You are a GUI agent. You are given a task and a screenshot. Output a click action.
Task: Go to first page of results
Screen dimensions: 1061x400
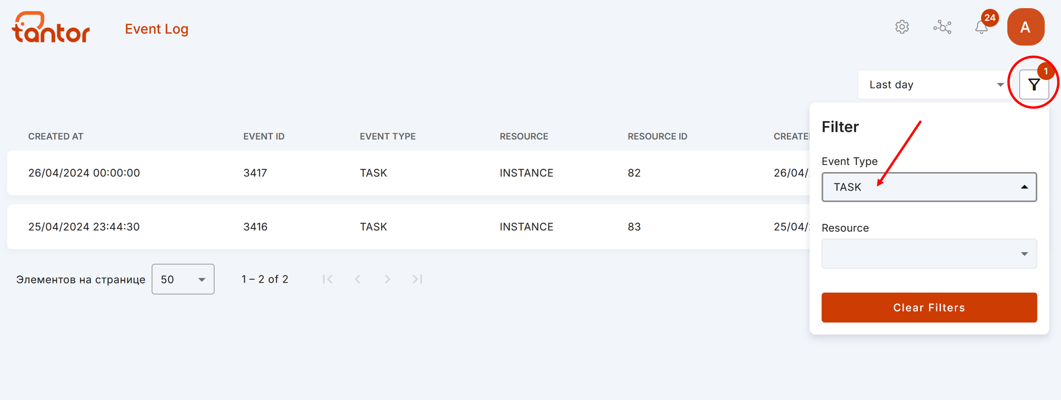coord(328,279)
